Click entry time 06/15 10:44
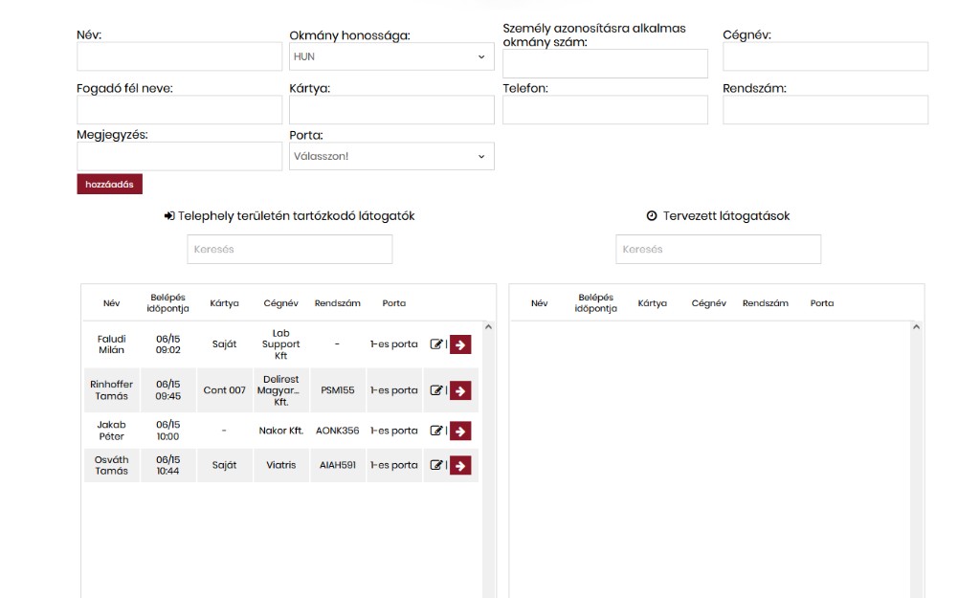 (x=167, y=465)
